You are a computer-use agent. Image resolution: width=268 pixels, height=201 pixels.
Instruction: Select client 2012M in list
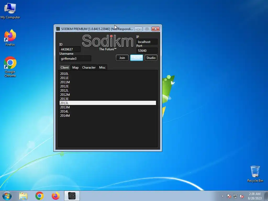(108, 94)
